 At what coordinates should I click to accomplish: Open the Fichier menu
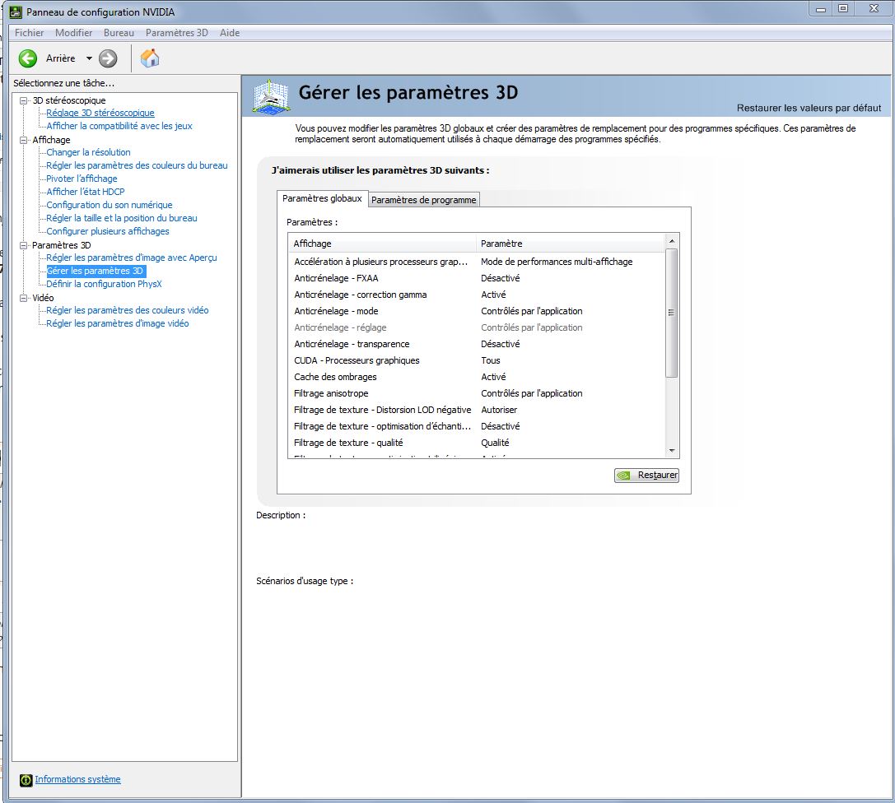[29, 33]
